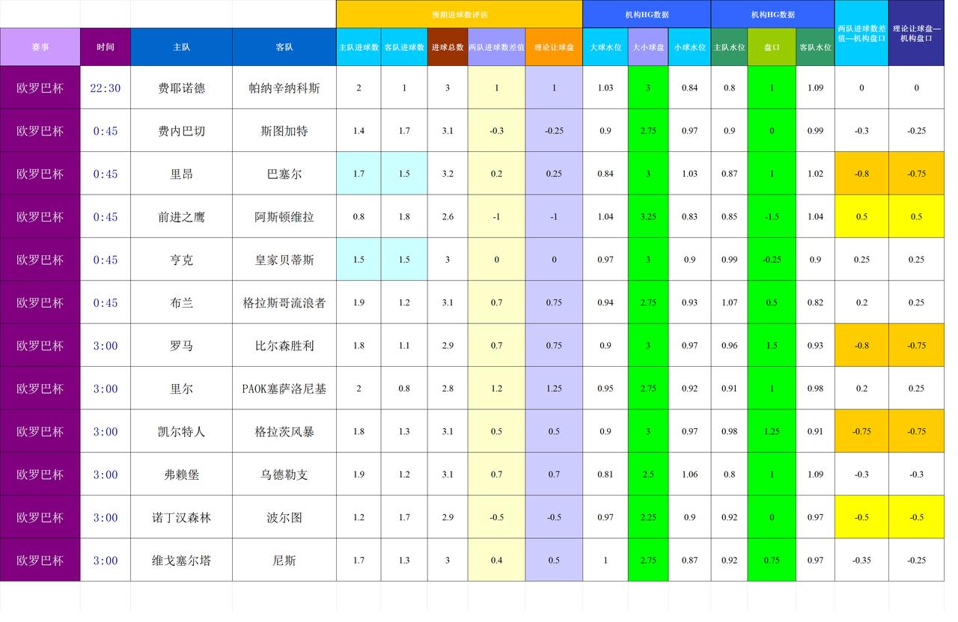The height and width of the screenshot is (622, 958).
Task: Click the 盘口 green column header
Action: (773, 46)
